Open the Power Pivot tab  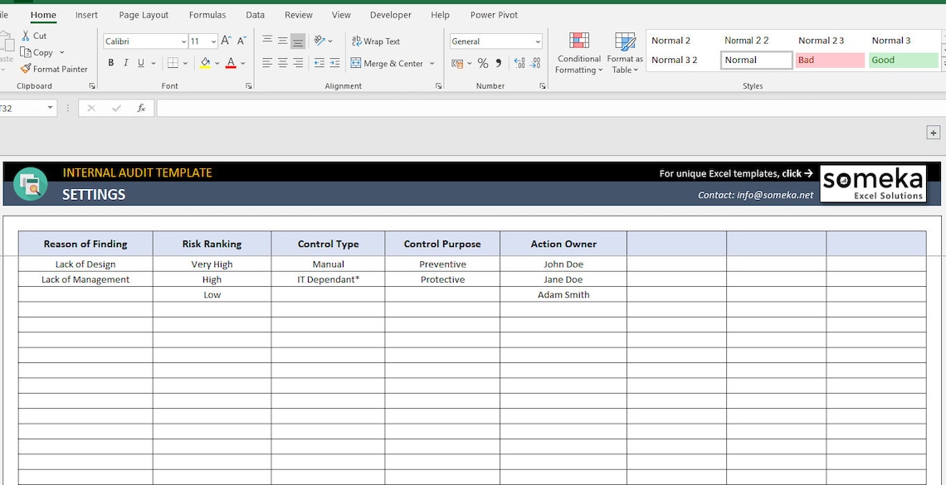click(x=494, y=14)
